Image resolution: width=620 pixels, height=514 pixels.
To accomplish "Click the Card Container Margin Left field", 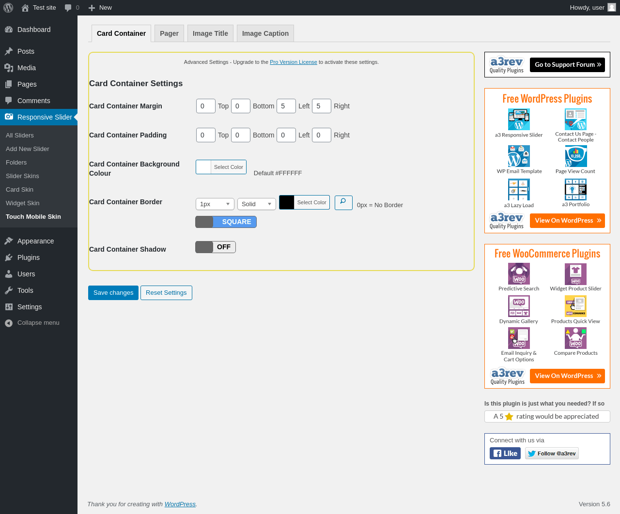I will click(x=286, y=106).
